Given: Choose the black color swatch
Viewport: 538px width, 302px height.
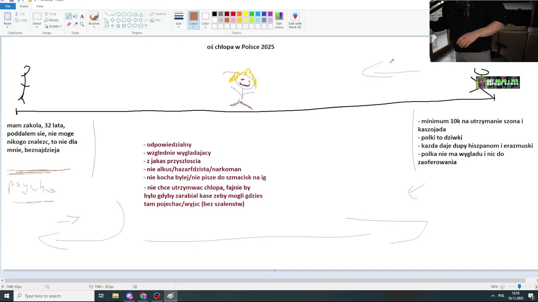Looking at the screenshot, I should coord(214,14).
